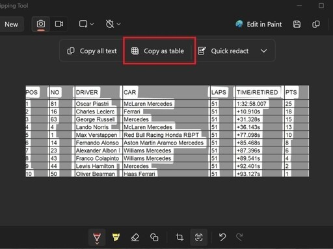Maximize the Snipping Tool window

click(321, 6)
